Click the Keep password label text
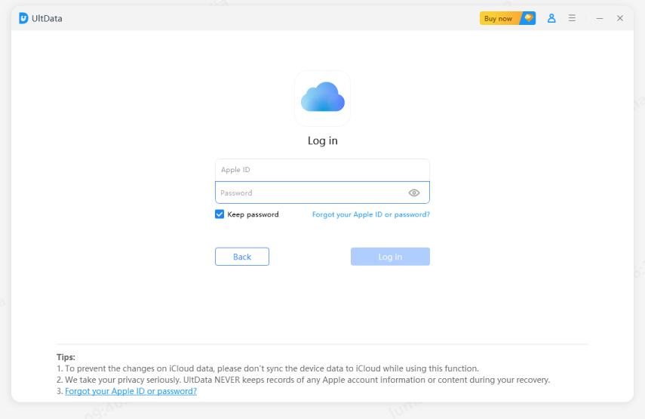The image size is (645, 419). pyautogui.click(x=253, y=214)
